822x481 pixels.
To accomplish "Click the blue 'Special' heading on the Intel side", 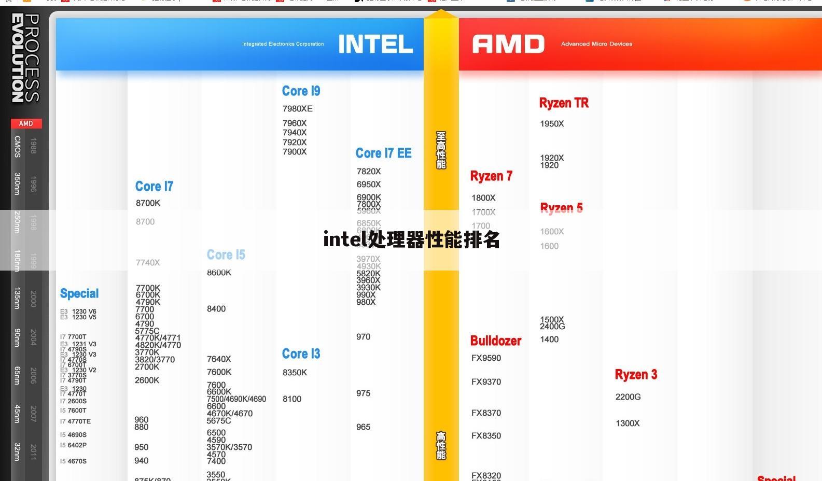I will 79,294.
